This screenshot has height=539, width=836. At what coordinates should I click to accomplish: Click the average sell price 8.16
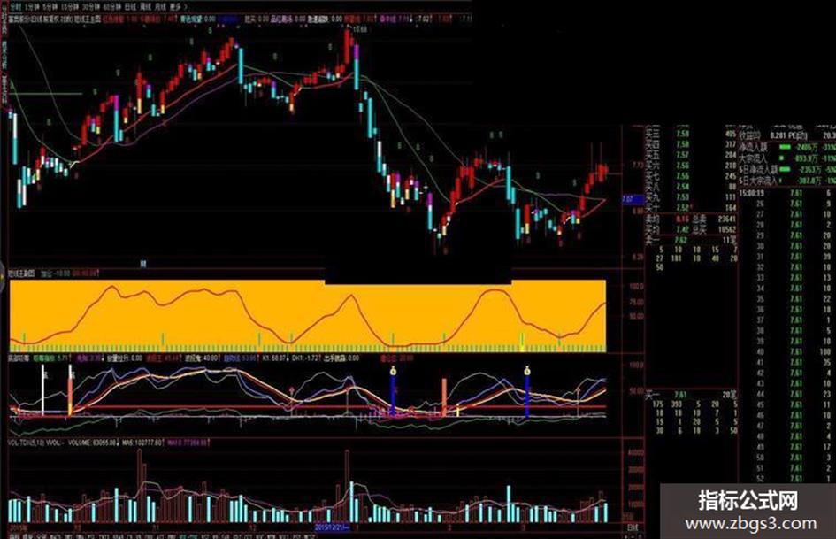pos(682,219)
